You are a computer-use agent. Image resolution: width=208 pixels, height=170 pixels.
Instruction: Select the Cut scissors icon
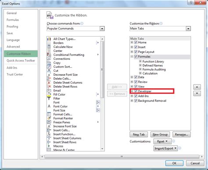click(x=49, y=70)
